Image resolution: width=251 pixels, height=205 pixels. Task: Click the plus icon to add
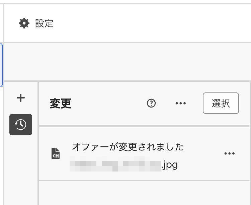click(x=21, y=98)
